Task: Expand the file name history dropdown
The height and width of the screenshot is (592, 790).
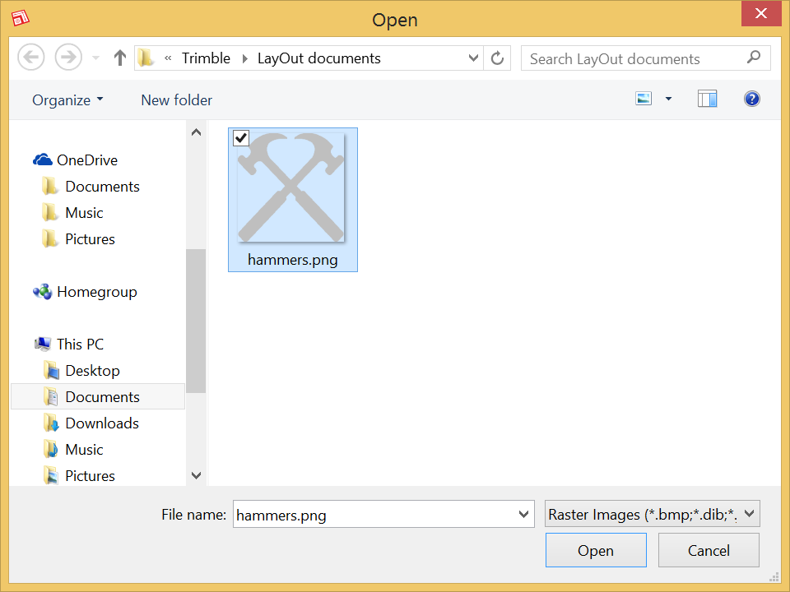Action: (524, 513)
